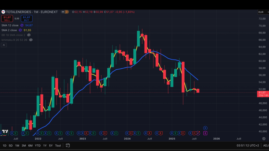
Task: Select the 5D time range
Action: tap(11, 145)
